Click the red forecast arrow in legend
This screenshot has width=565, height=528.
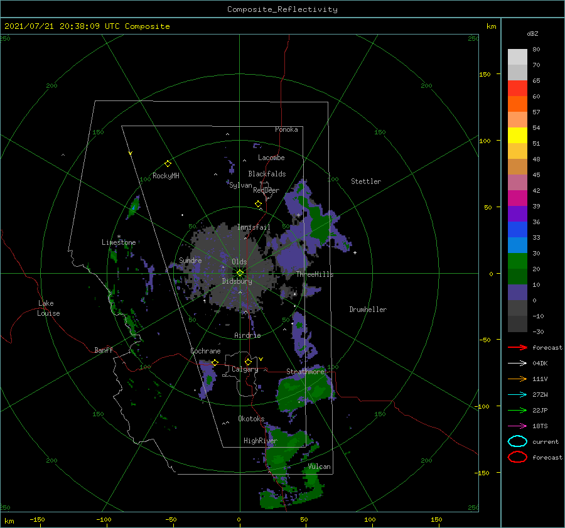click(517, 347)
